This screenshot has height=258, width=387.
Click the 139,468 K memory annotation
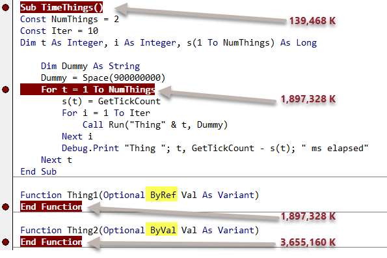tap(312, 21)
